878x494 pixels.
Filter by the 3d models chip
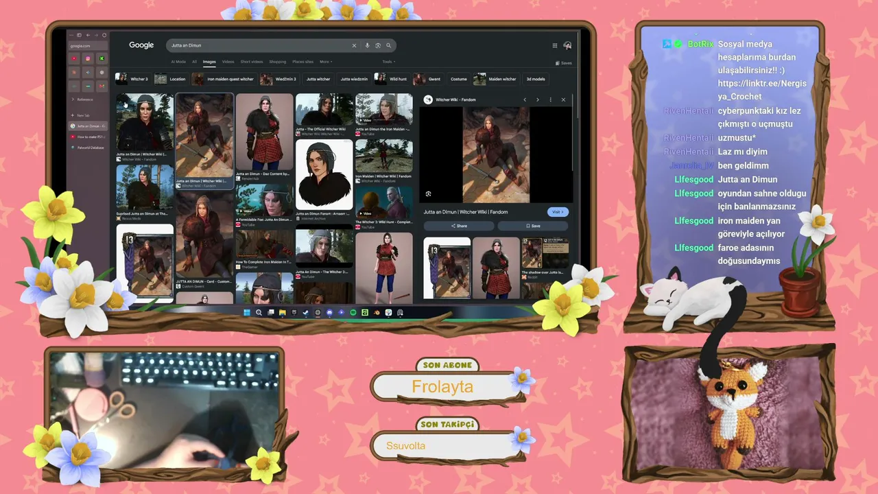(x=536, y=79)
